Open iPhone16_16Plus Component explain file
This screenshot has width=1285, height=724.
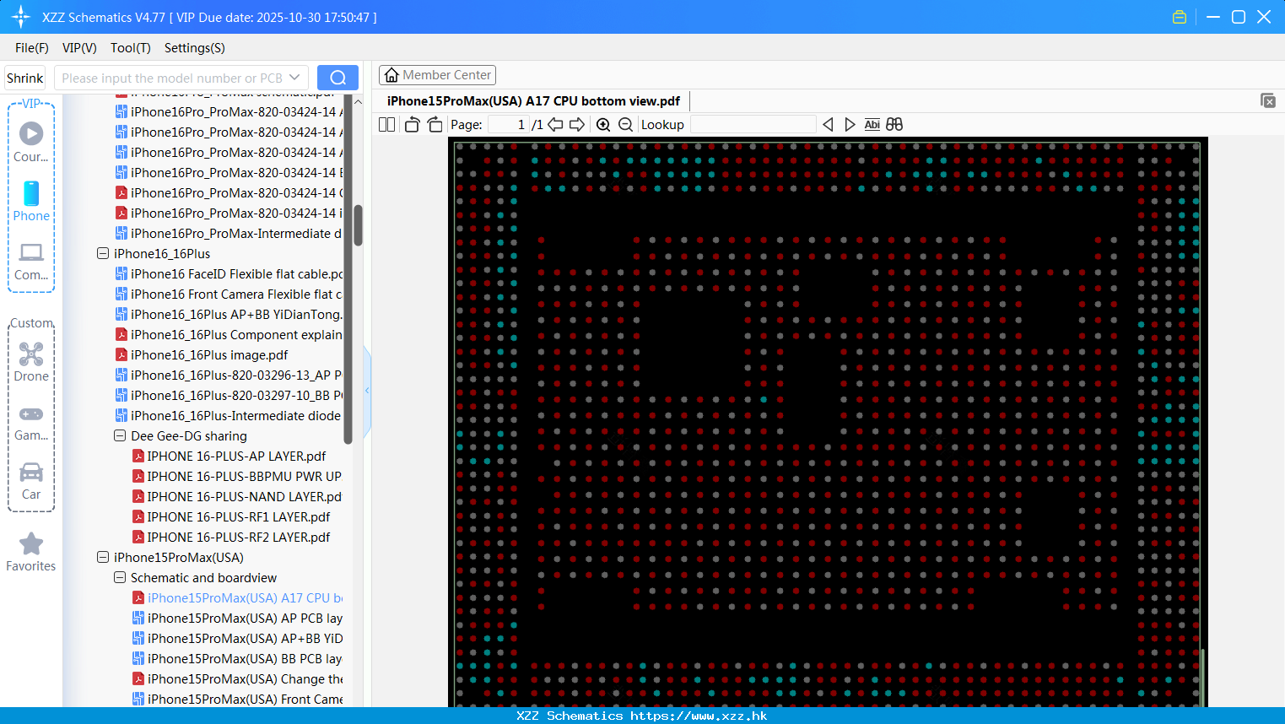tap(229, 334)
